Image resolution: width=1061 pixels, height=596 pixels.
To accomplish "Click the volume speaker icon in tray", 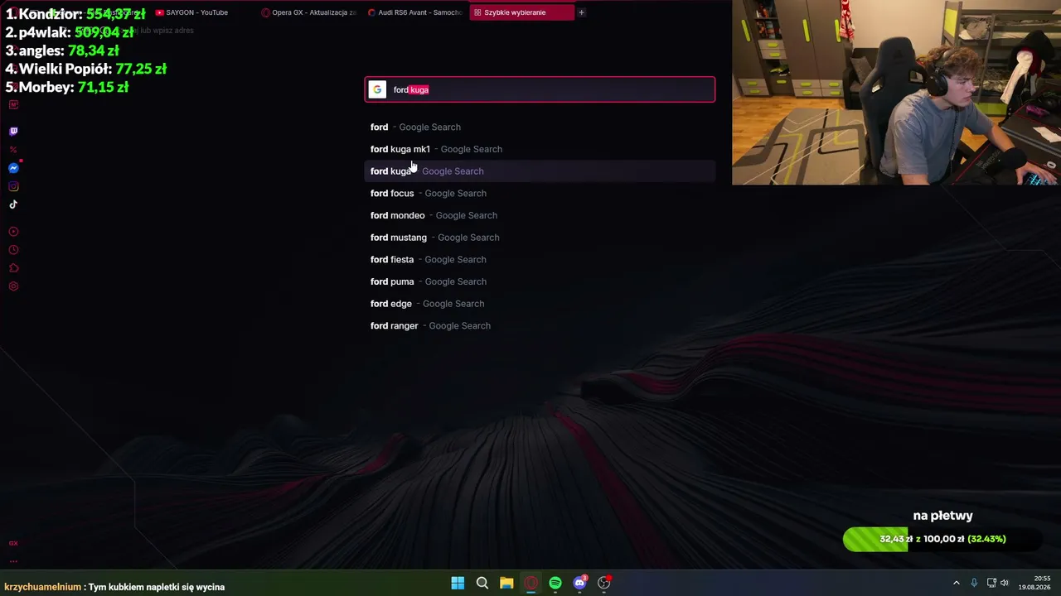I will click(x=1005, y=583).
